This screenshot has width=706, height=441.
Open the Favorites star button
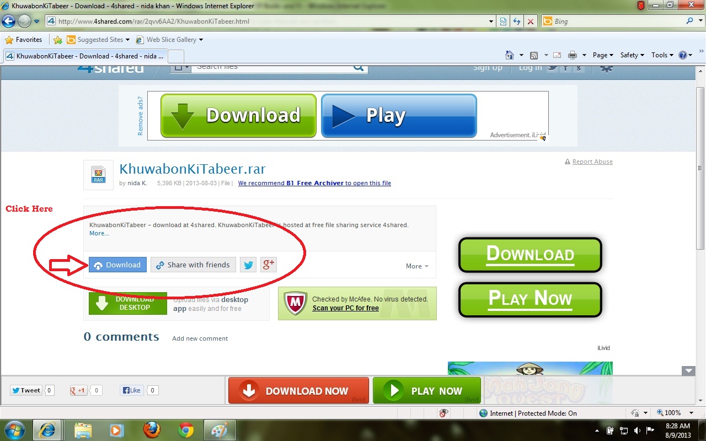click(x=23, y=40)
